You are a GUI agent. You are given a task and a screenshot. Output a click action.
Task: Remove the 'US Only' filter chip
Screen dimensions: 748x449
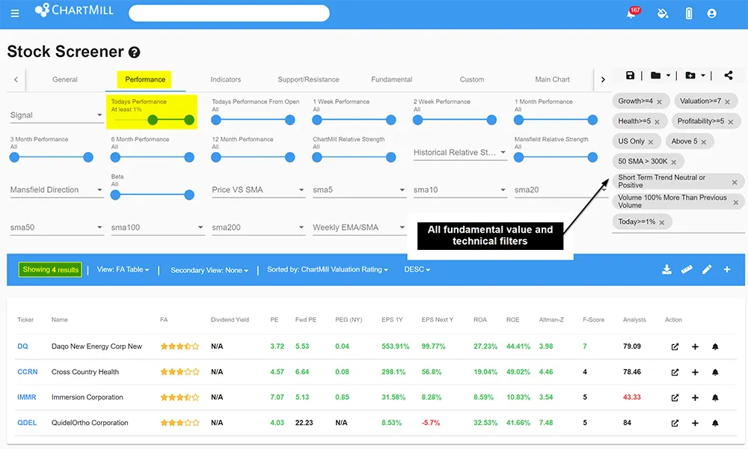click(651, 141)
